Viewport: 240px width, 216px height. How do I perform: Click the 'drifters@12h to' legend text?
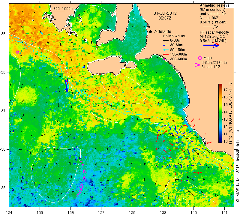point(214,63)
